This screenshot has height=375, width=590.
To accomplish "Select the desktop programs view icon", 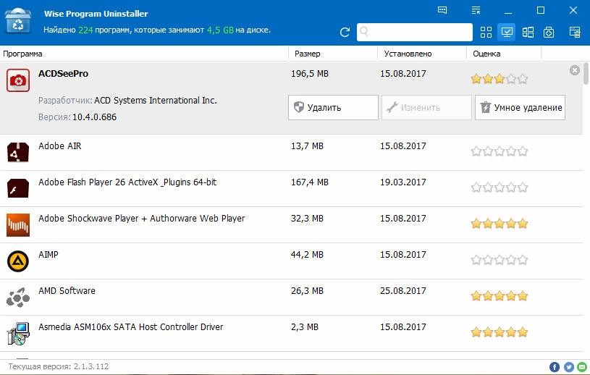I will (507, 33).
